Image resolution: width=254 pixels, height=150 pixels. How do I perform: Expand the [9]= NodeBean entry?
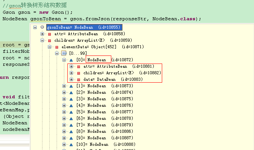click(64, 138)
